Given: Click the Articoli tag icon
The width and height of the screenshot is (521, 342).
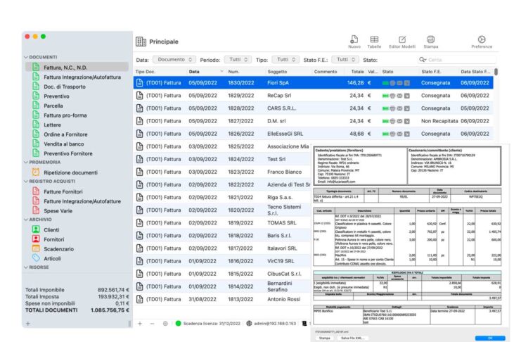Looking at the screenshot, I should [x=36, y=258].
